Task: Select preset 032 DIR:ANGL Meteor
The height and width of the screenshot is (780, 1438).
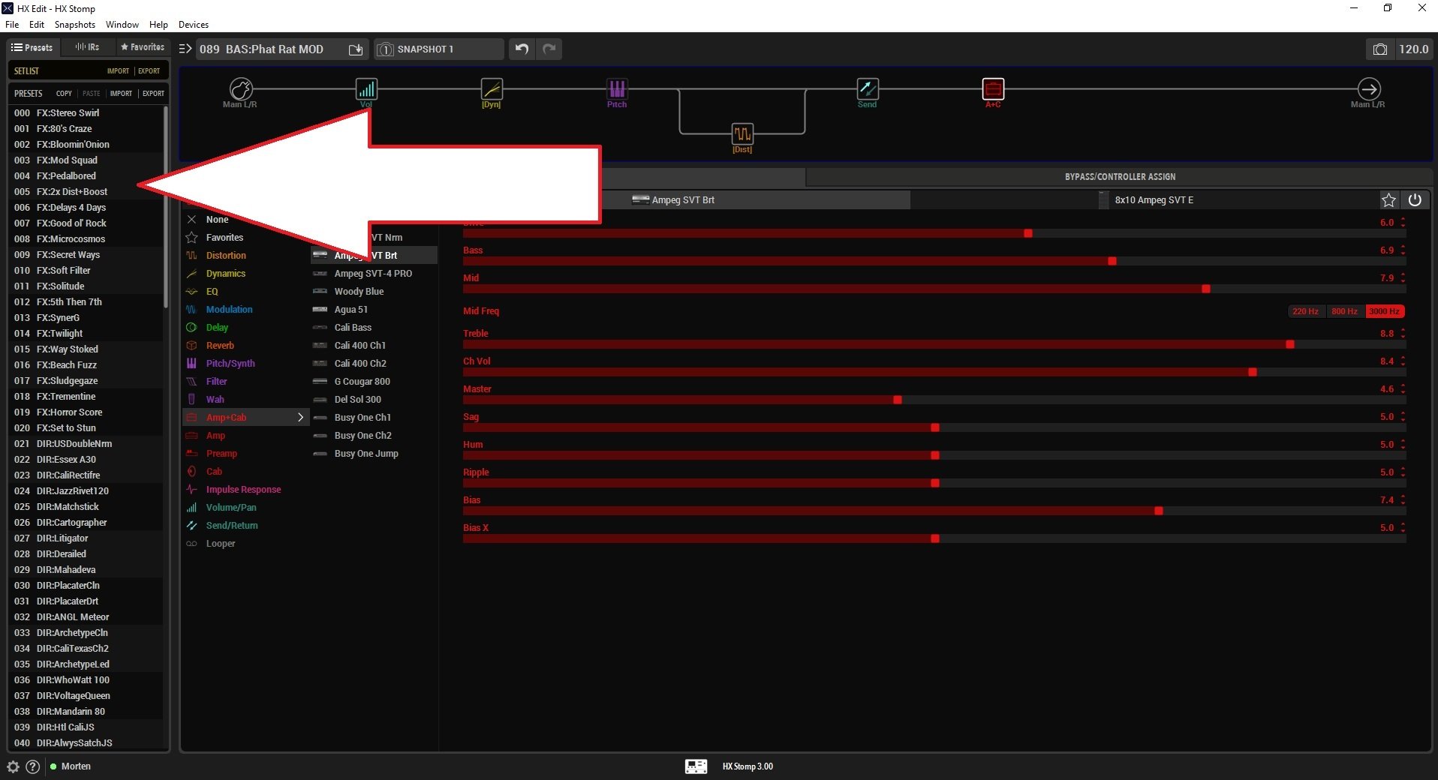Action: [86, 617]
